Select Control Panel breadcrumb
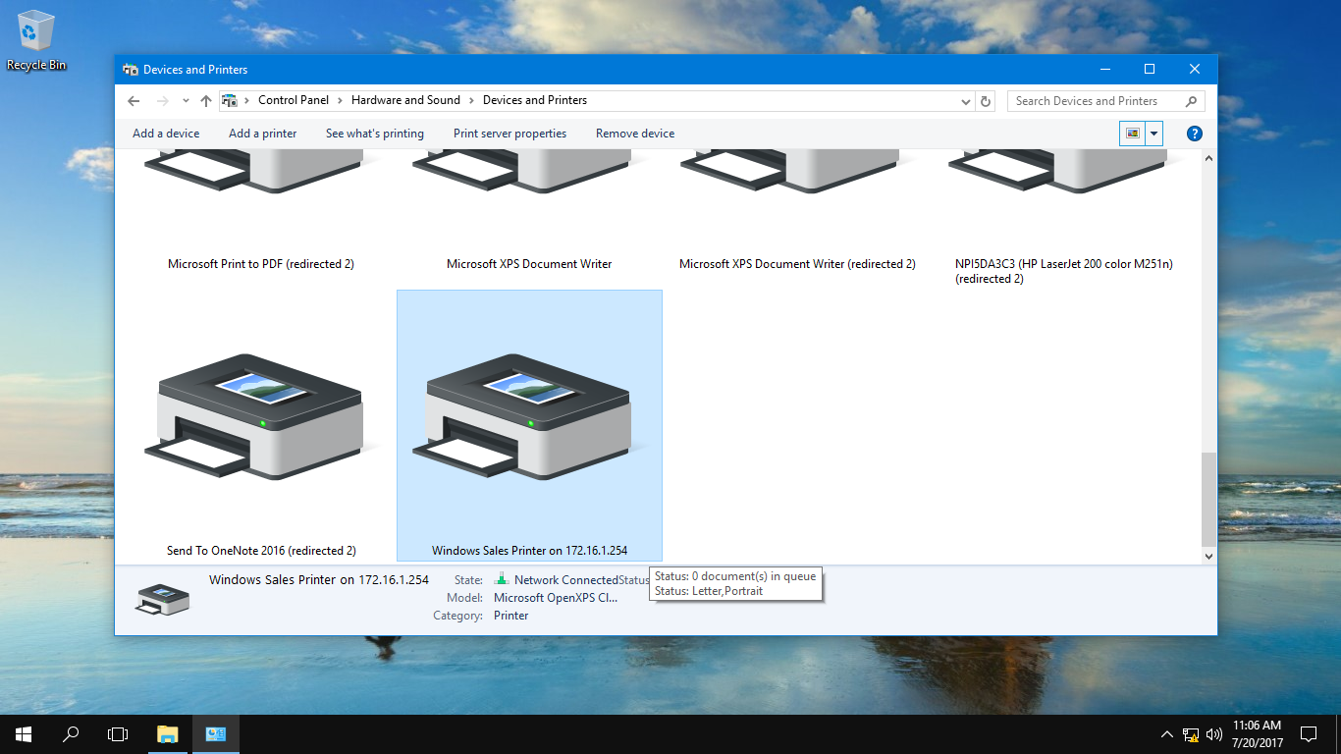Image resolution: width=1341 pixels, height=754 pixels. [294, 100]
